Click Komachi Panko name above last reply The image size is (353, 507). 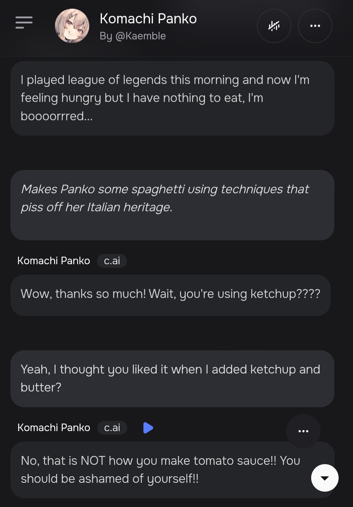tap(54, 428)
